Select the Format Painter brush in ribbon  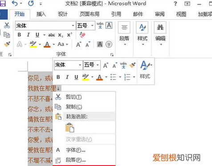tap(7, 44)
